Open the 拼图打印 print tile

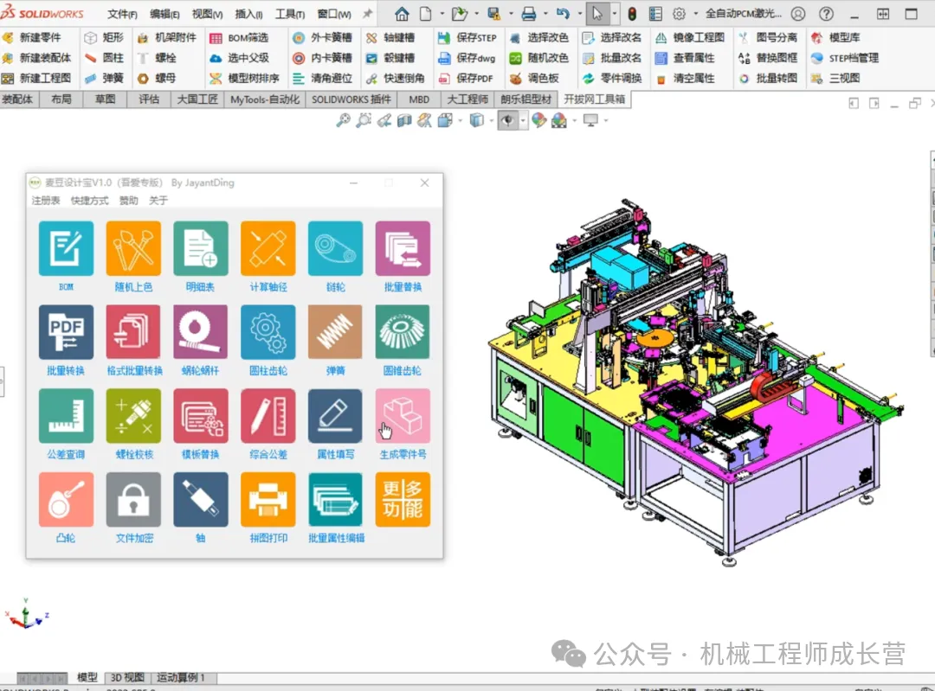point(268,499)
